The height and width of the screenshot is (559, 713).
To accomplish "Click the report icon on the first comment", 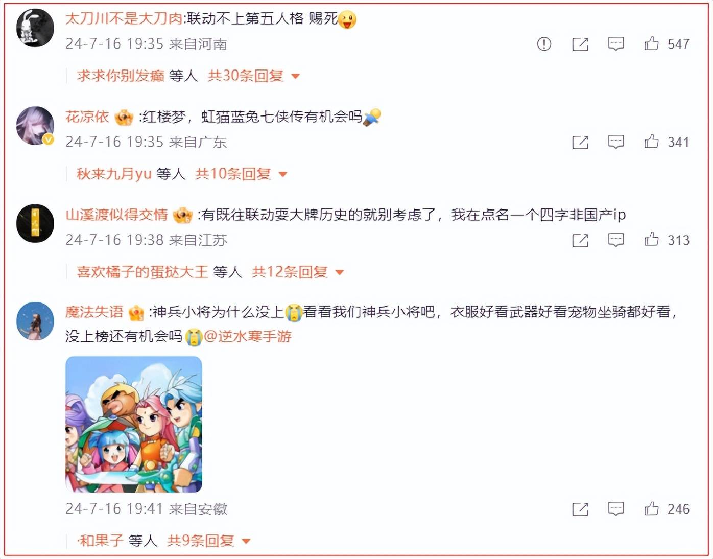I will pos(544,44).
